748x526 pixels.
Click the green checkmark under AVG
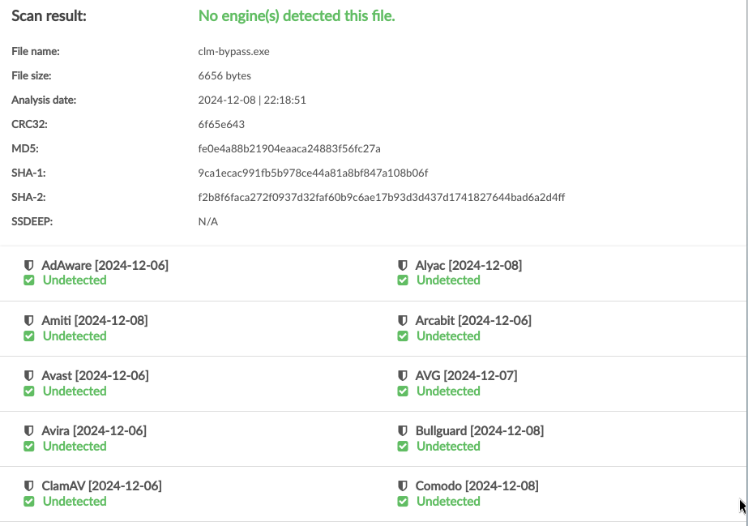[403, 391]
